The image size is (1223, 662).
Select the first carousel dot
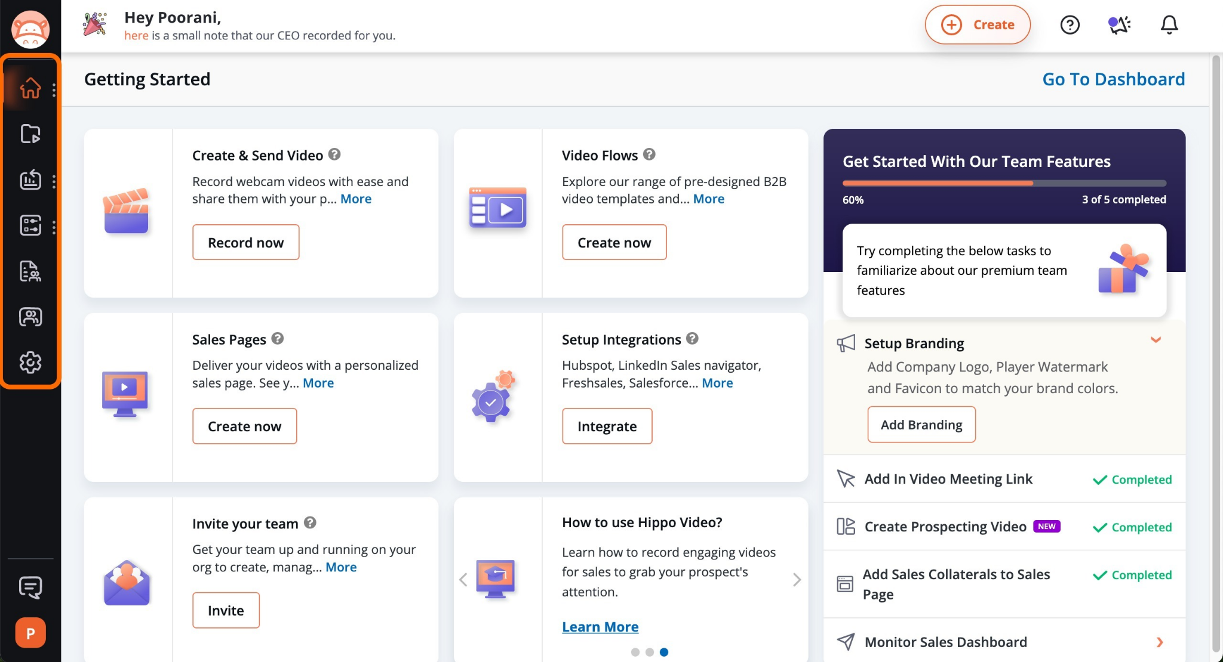point(635,652)
